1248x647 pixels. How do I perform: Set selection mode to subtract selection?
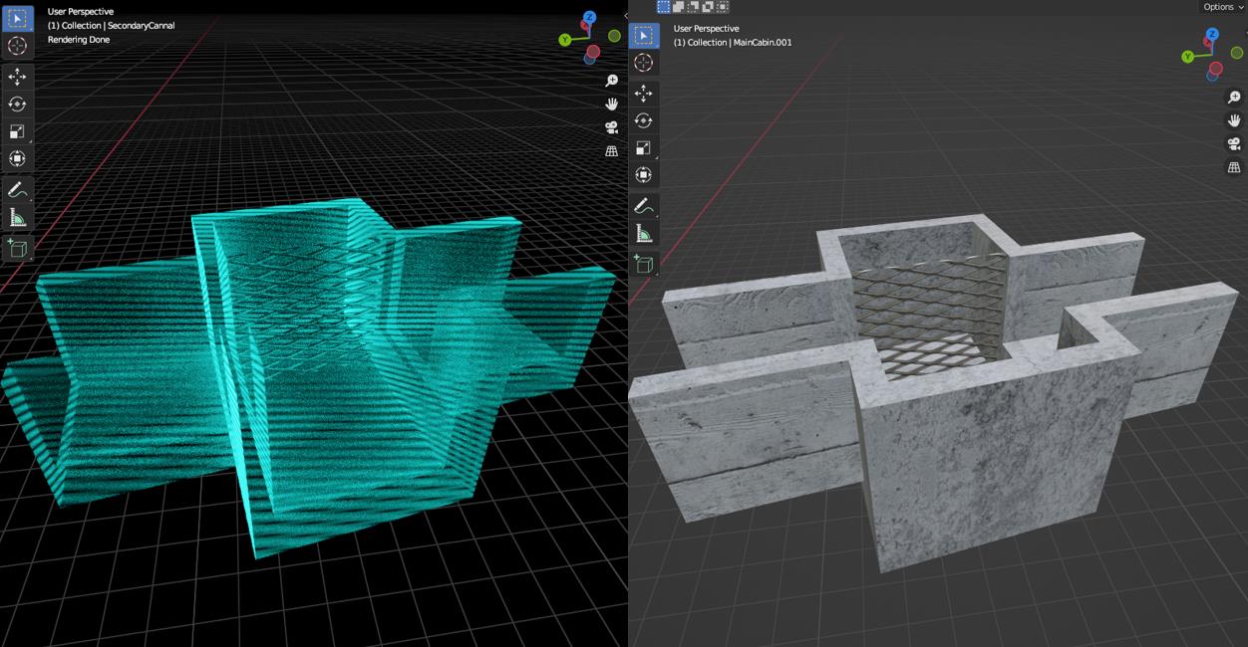[x=693, y=7]
